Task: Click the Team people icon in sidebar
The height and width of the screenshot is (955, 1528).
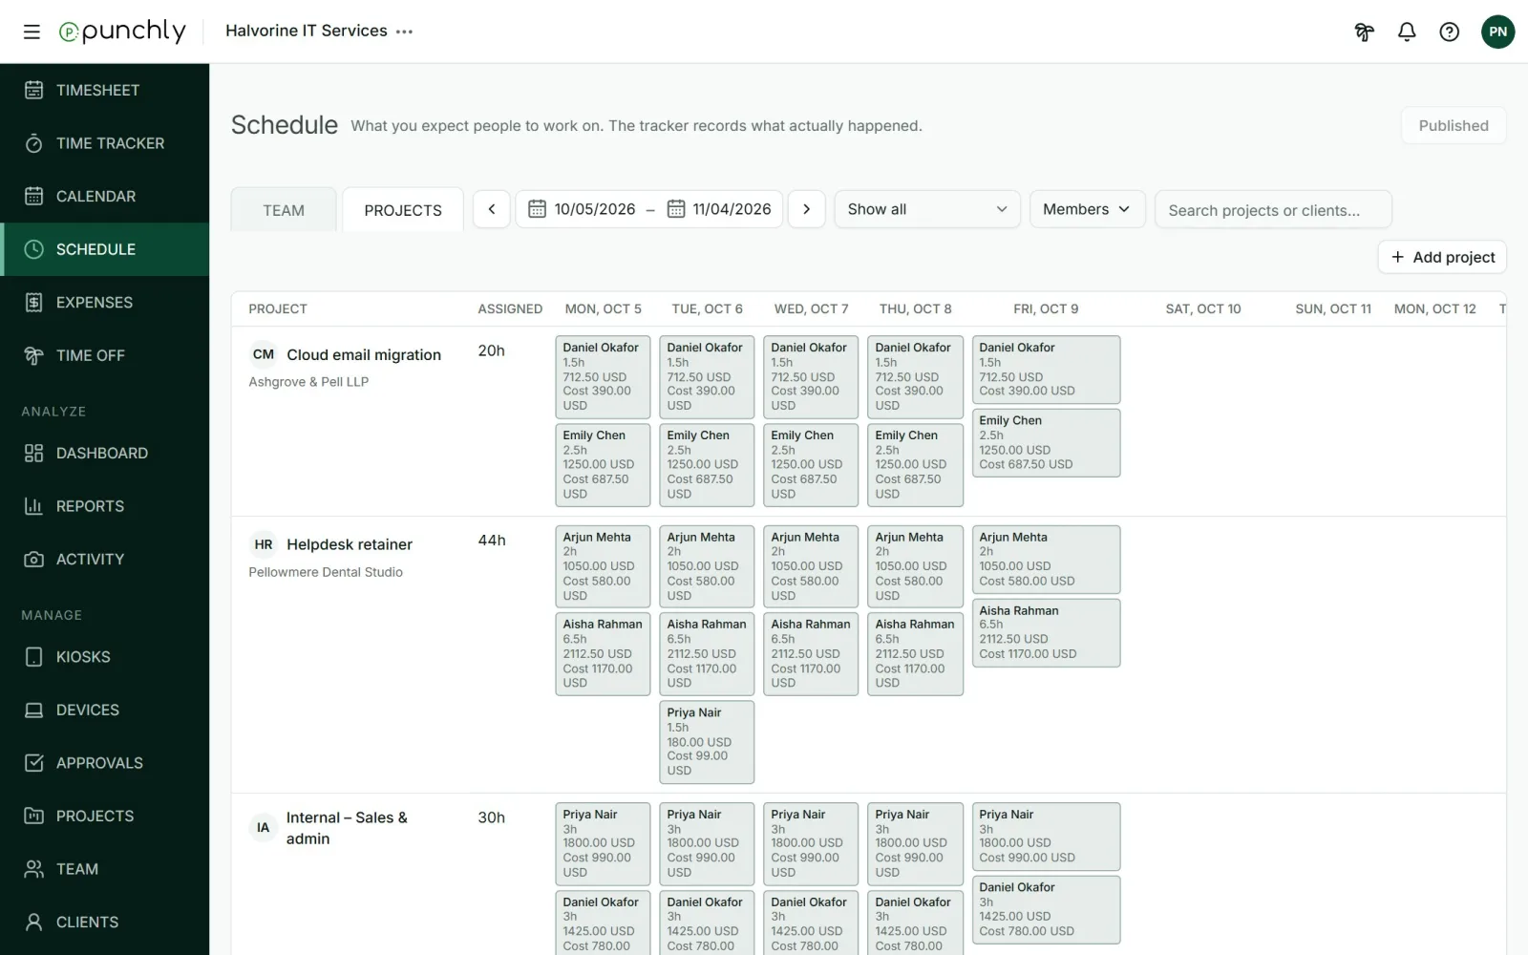Action: pyautogui.click(x=33, y=869)
